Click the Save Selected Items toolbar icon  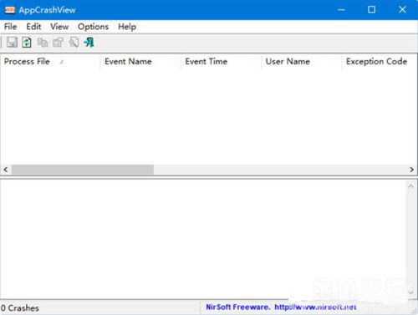coord(12,43)
